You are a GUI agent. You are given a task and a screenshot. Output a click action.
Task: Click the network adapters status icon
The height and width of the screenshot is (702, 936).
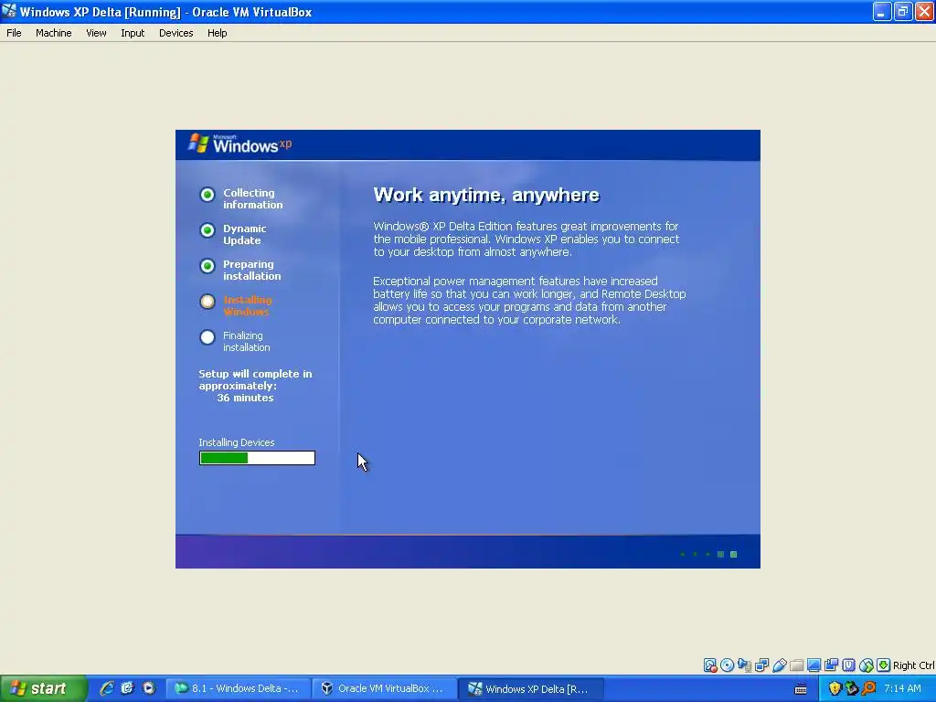pos(761,665)
